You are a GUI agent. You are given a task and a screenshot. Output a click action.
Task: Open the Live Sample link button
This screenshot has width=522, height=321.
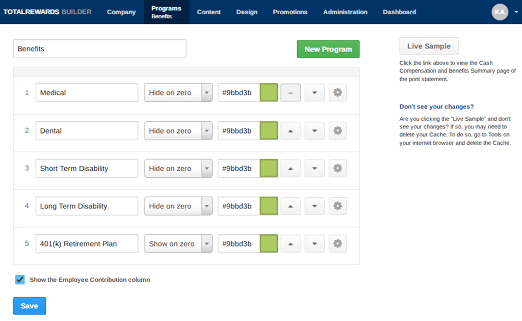point(429,46)
